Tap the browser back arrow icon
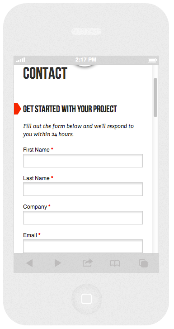174x329 pixels. coord(29,263)
